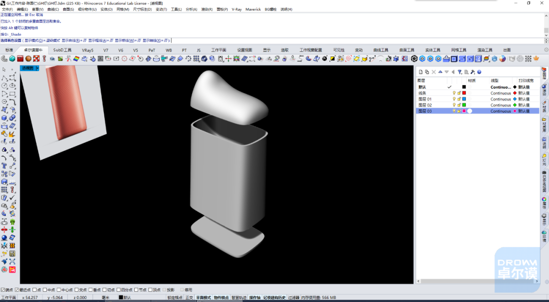This screenshot has height=302, width=549.
Task: Enable the 交点 intersection osnap checkbox
Action: coord(76,290)
